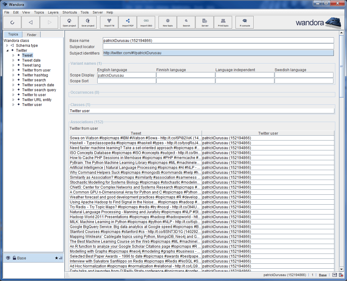Click the refresh icon in the toolbar
347x281 pixels.
click(12, 22)
